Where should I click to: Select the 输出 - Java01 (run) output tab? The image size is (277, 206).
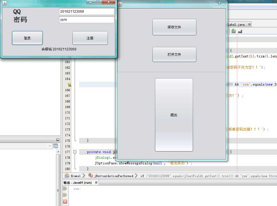pyautogui.click(x=77, y=183)
